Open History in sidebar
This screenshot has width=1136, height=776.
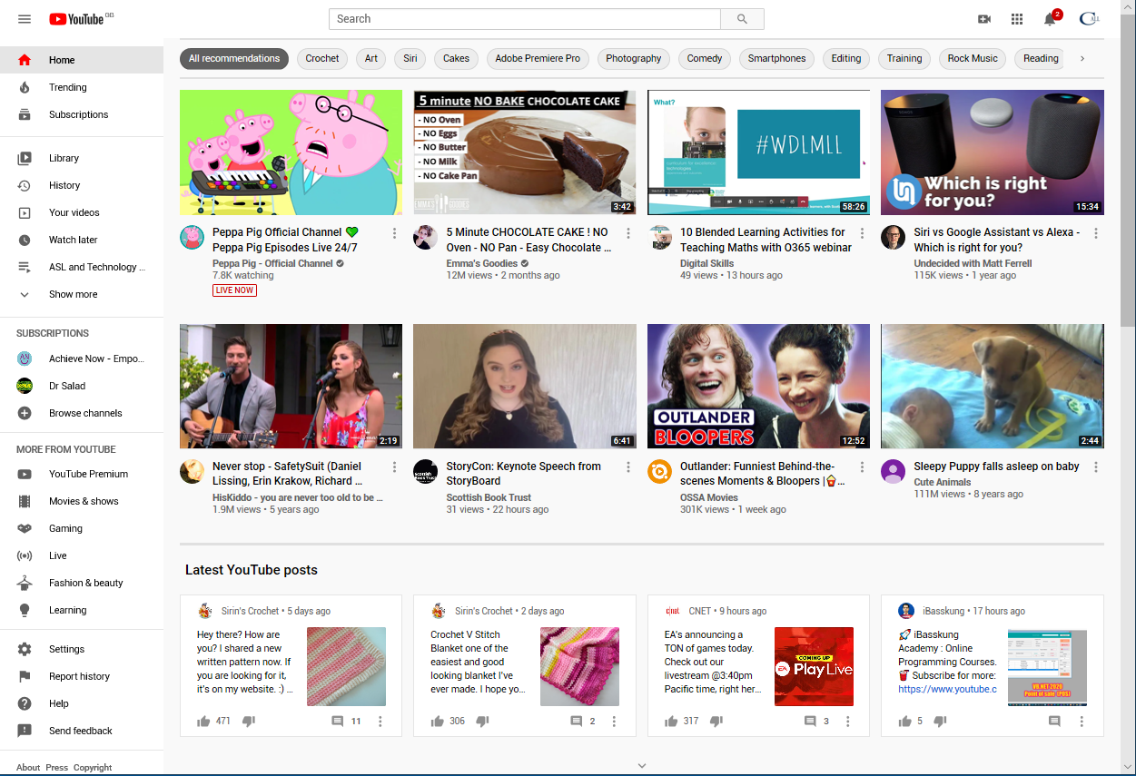82,185
